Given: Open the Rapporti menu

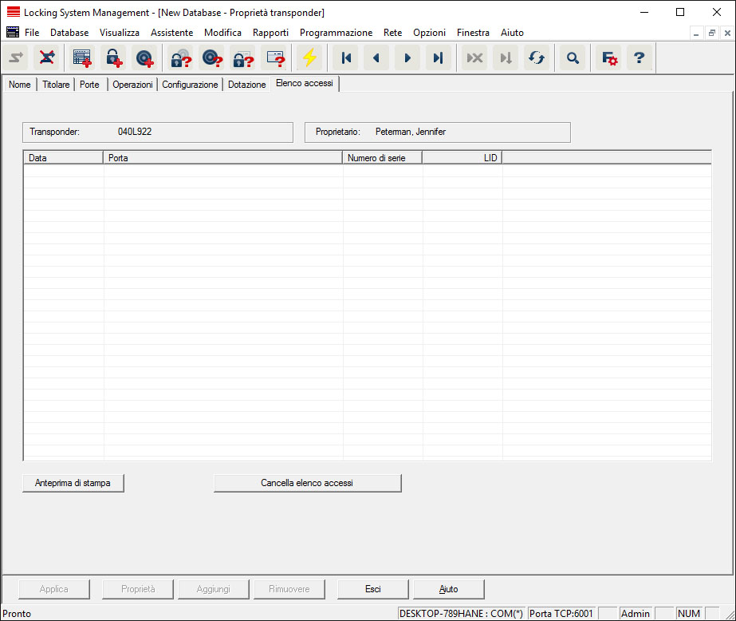Looking at the screenshot, I should [270, 33].
